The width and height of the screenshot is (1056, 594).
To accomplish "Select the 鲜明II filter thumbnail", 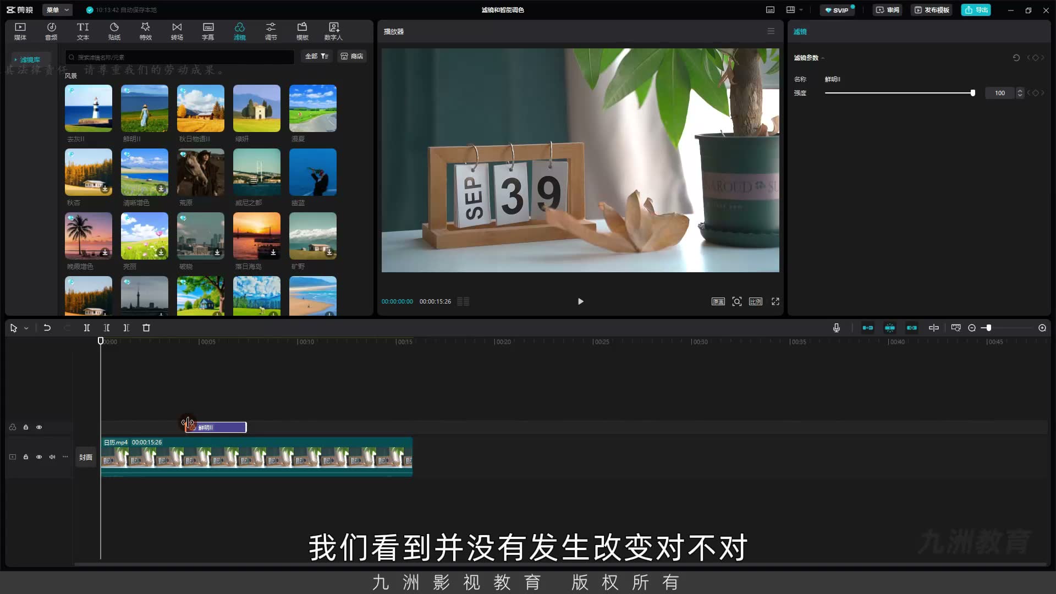I will coord(145,108).
